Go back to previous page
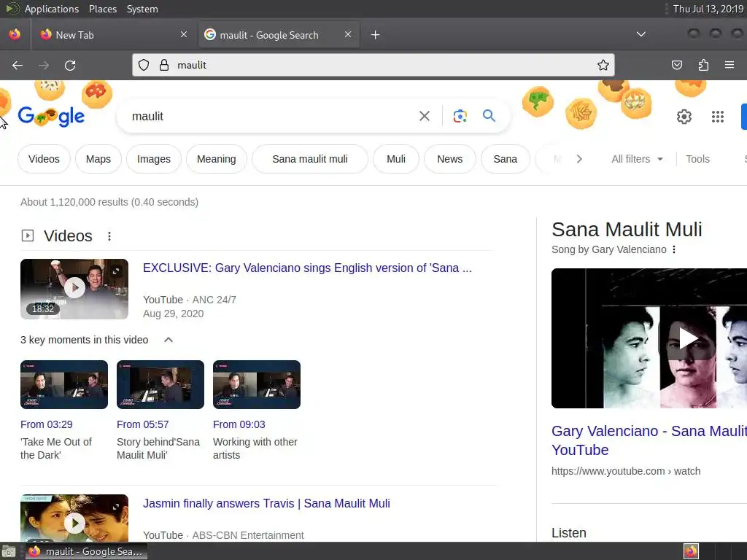Viewport: 747px width, 560px height. click(18, 65)
